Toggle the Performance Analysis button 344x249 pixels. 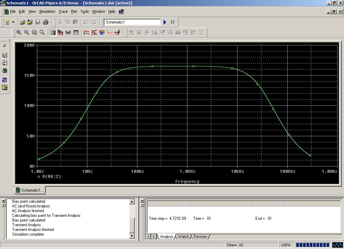tap(68, 33)
